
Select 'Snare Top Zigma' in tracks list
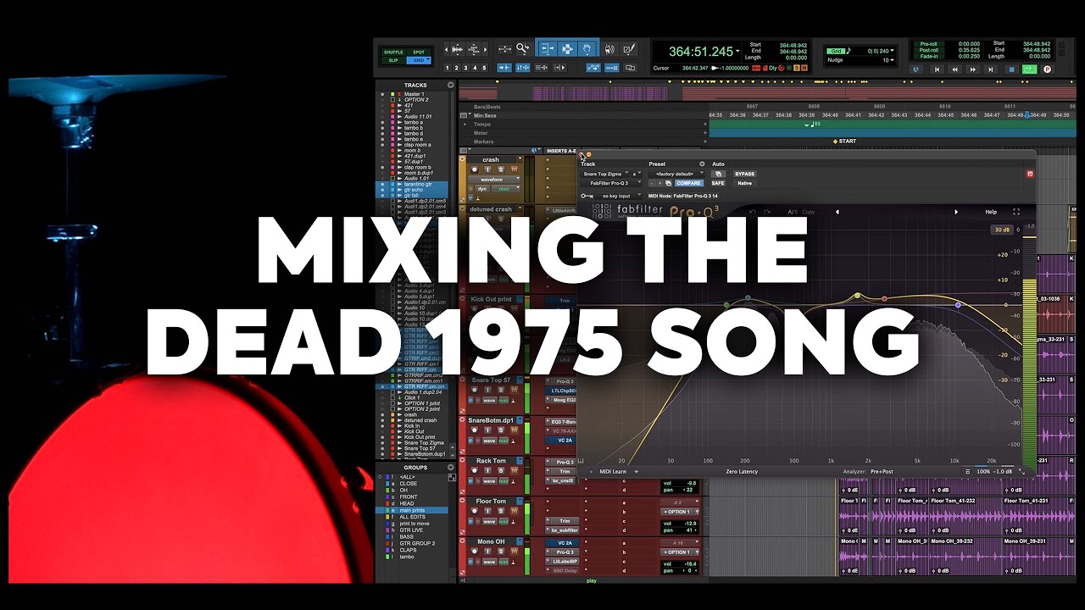tap(424, 443)
